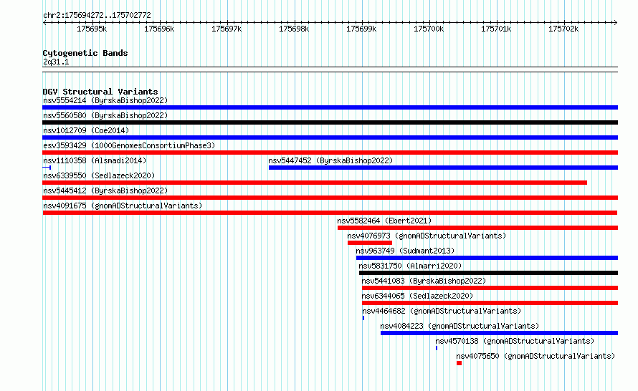Click the chr2:175694272..175702772 coordinates text
638x391 pixels.
coord(97,15)
